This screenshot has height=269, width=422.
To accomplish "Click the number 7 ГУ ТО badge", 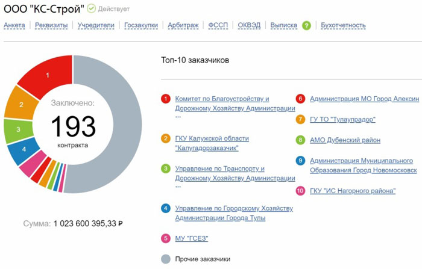I will 300,119.
